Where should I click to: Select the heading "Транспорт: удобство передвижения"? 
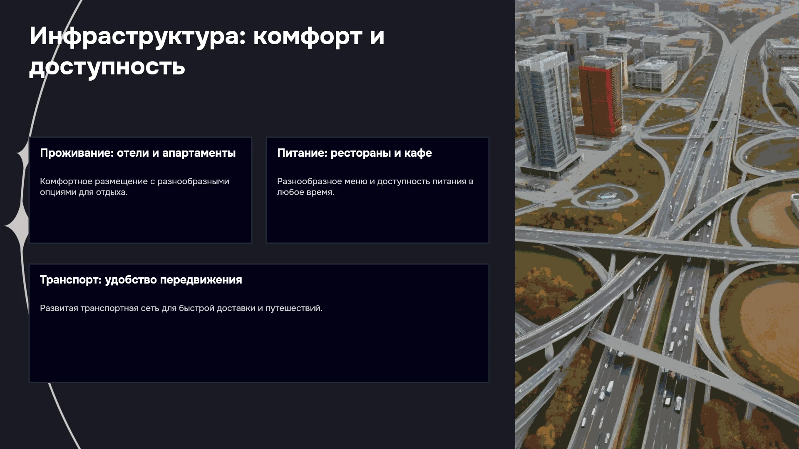(141, 280)
